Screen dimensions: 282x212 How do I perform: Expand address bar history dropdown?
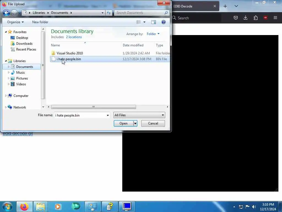click(x=102, y=13)
